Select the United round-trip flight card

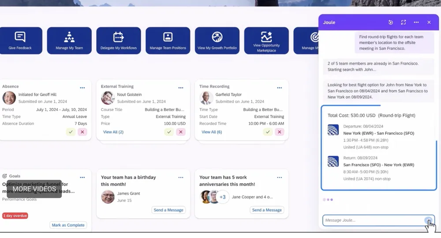[378, 148]
